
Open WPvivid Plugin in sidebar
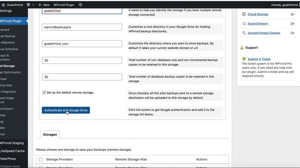(x=14, y=21)
